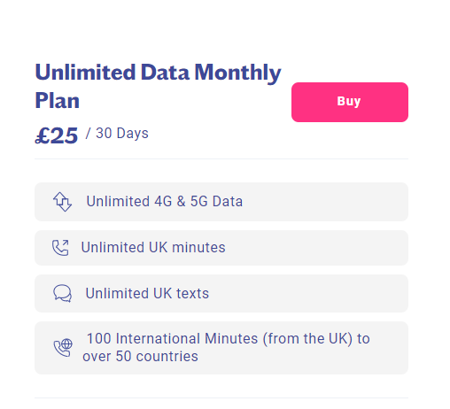Click the up-down data arrows icon
Image resolution: width=450 pixels, height=409 pixels.
[x=62, y=202]
